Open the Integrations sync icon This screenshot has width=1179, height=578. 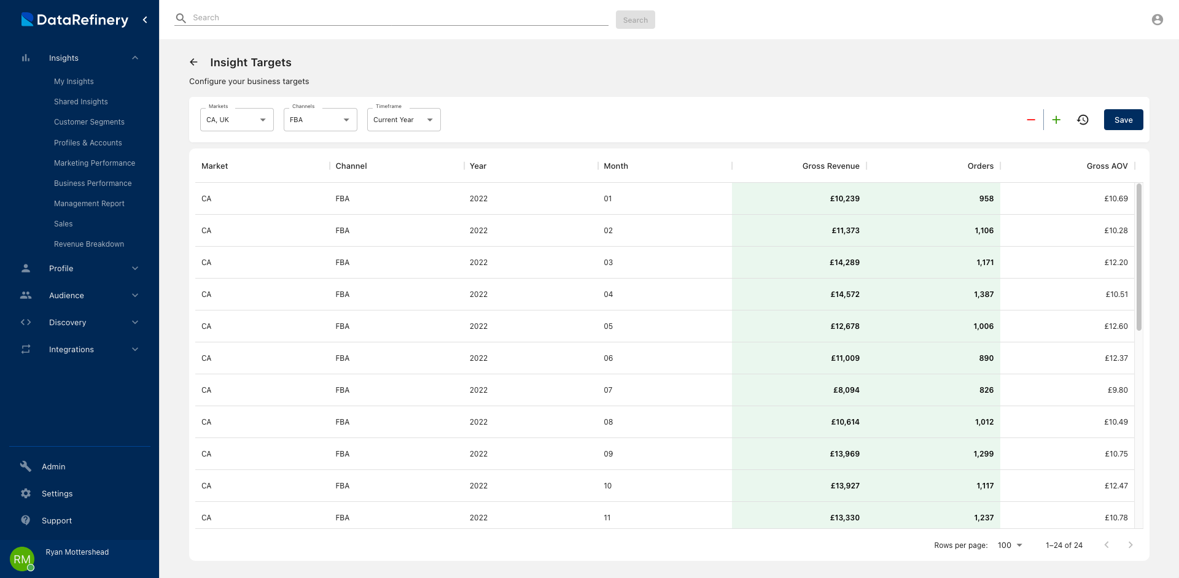click(25, 349)
